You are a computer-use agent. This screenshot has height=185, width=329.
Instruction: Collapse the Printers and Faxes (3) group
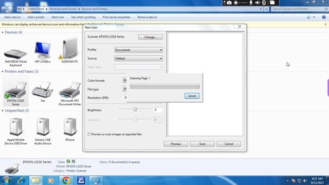[3, 71]
